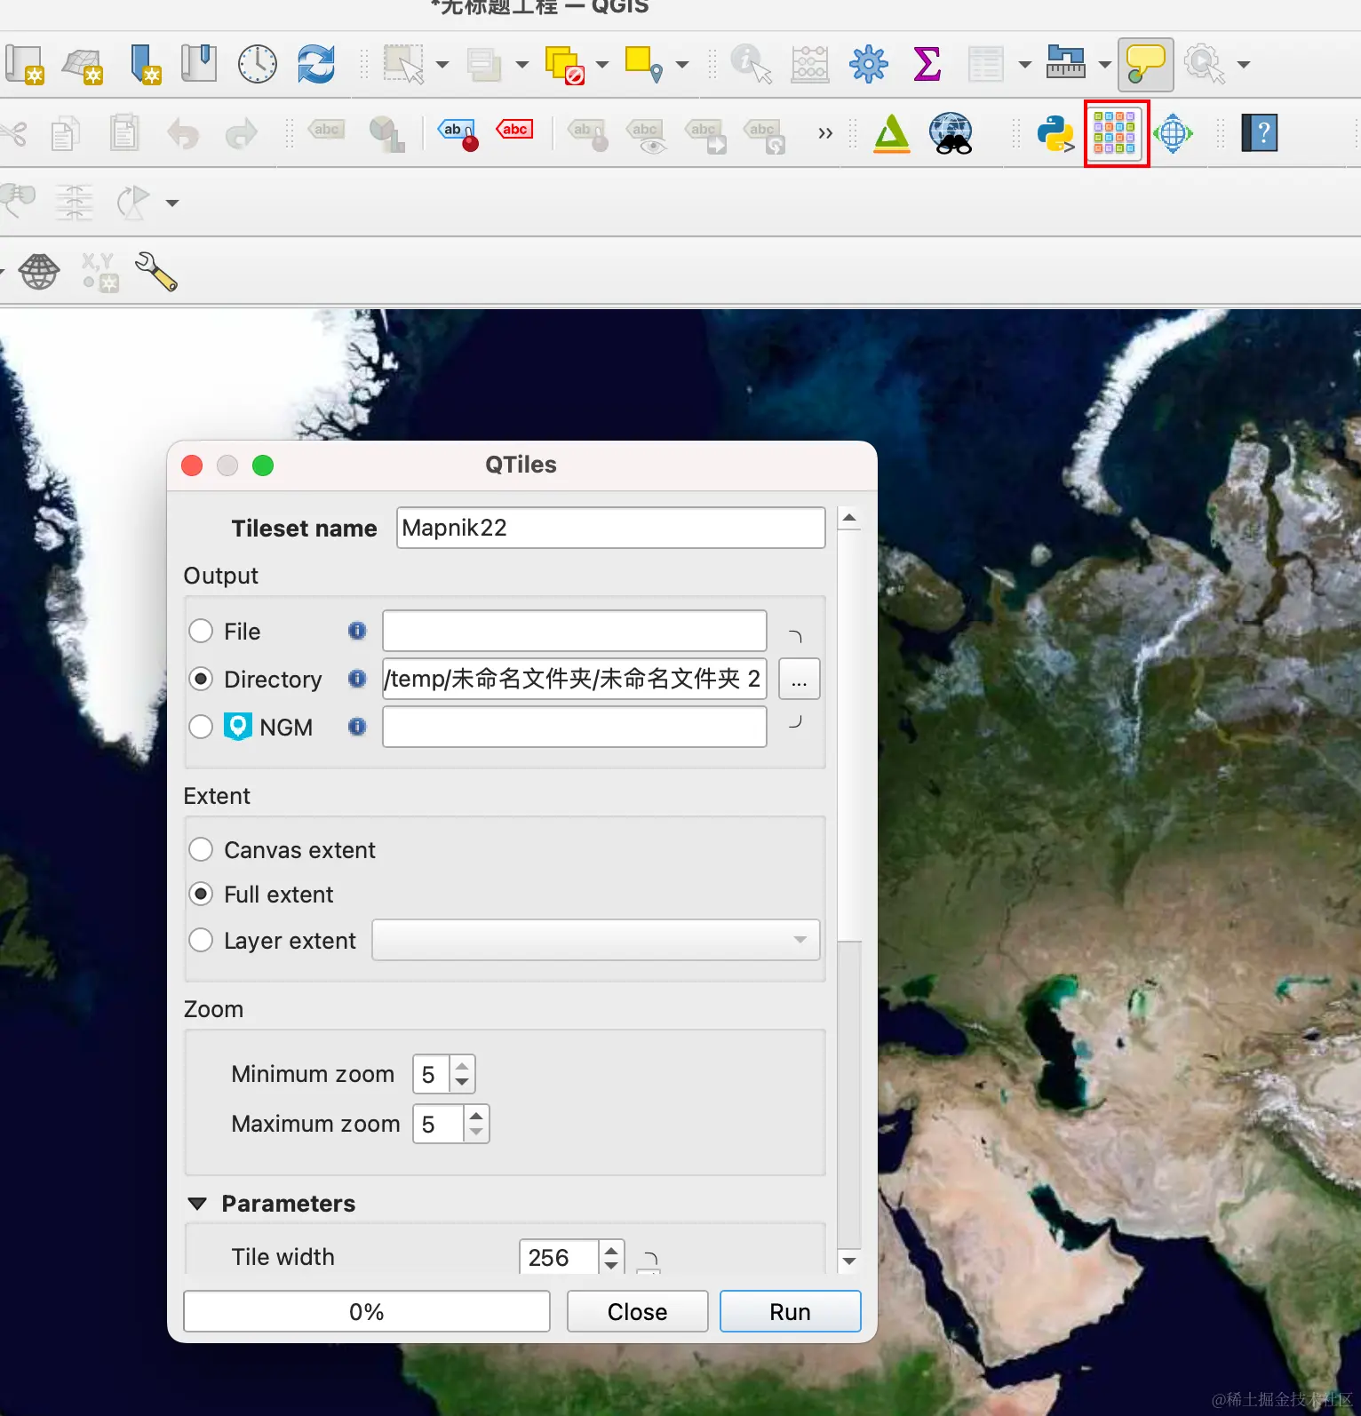Image resolution: width=1361 pixels, height=1416 pixels.
Task: Open the QTiles plugin grid icon
Action: pos(1116,133)
